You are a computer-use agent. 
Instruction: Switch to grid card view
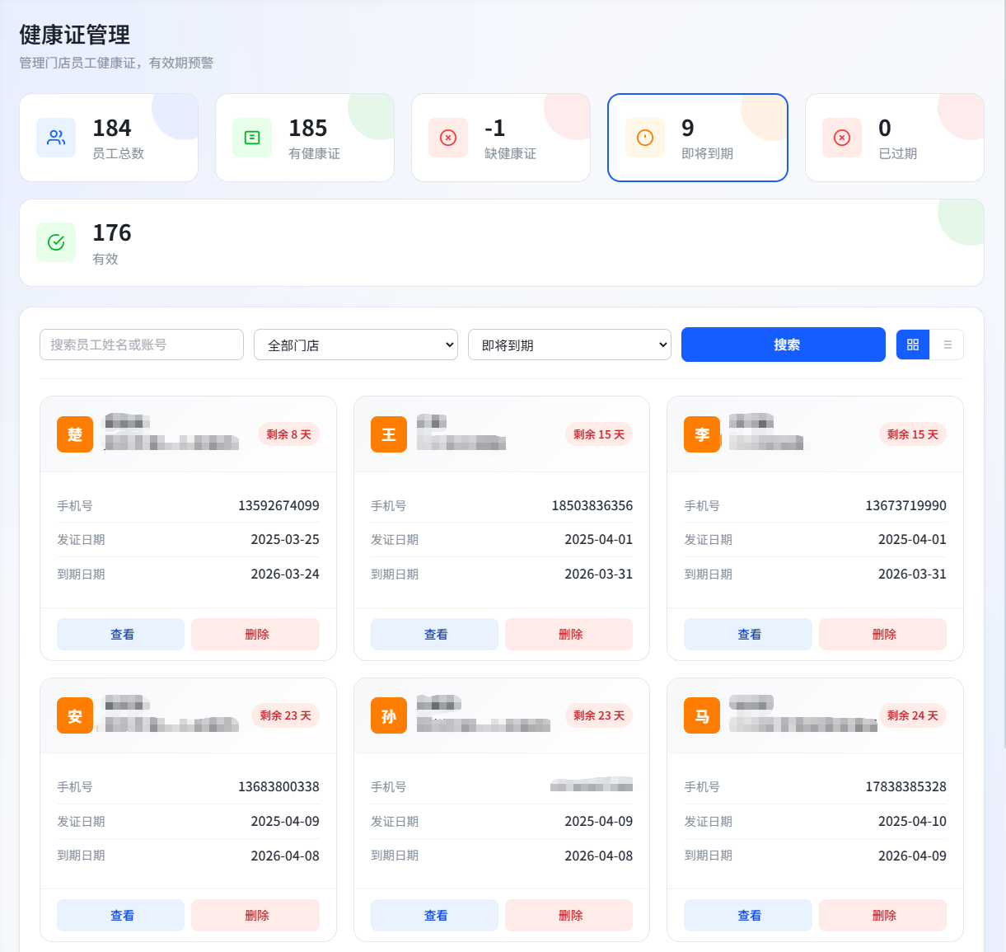pos(912,345)
